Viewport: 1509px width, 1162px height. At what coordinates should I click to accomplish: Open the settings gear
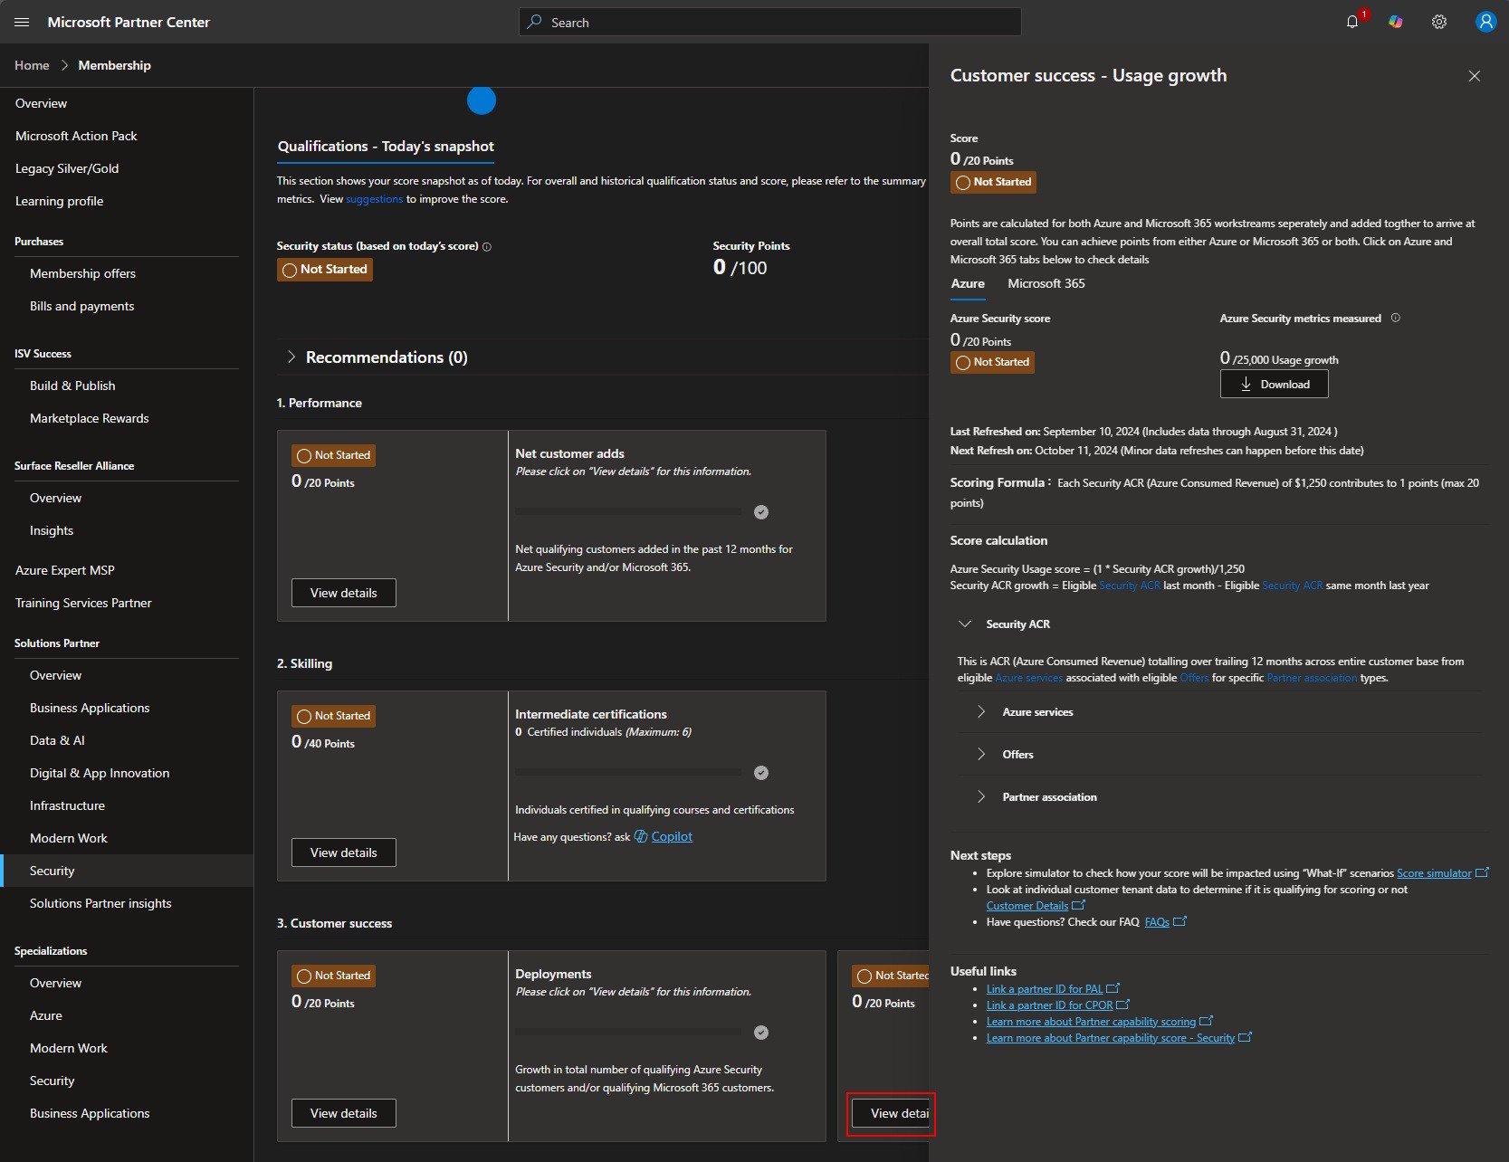pyautogui.click(x=1439, y=22)
